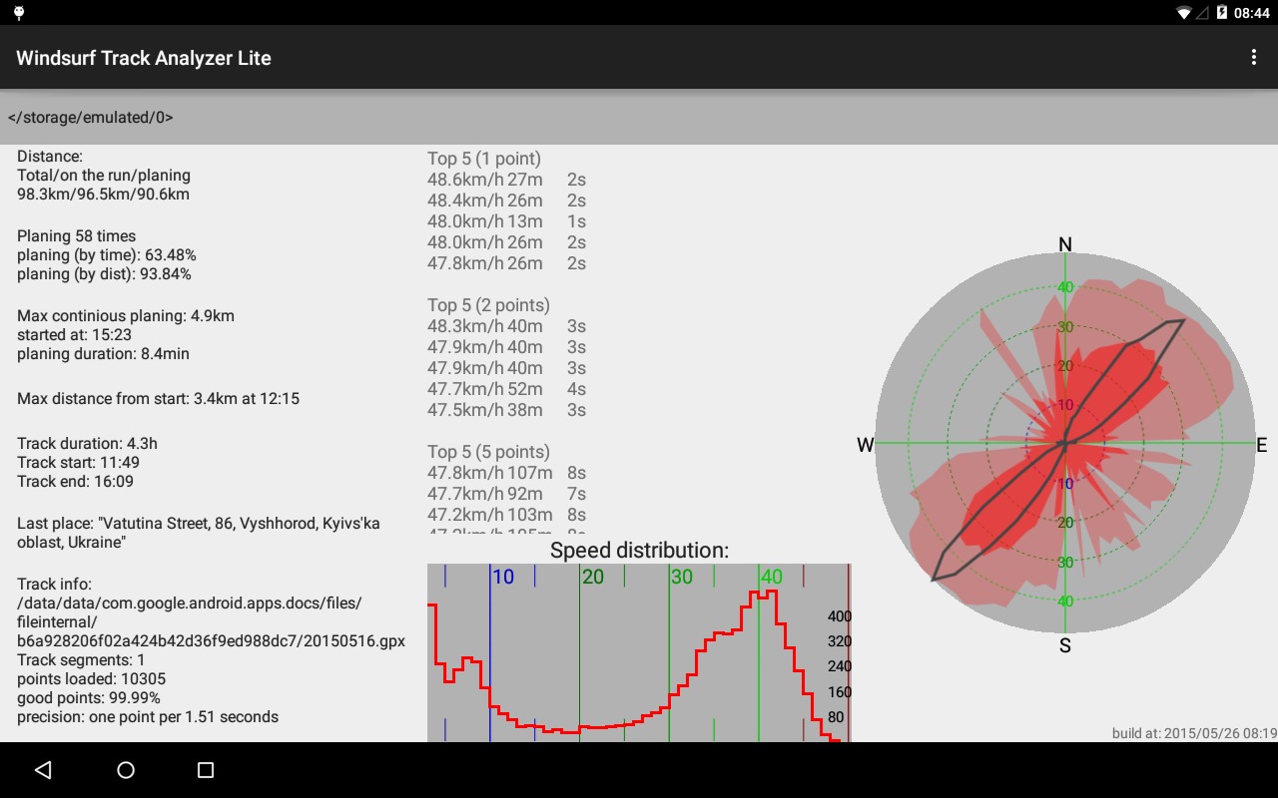Select the 48.0km/h 13m 1s row

506,221
